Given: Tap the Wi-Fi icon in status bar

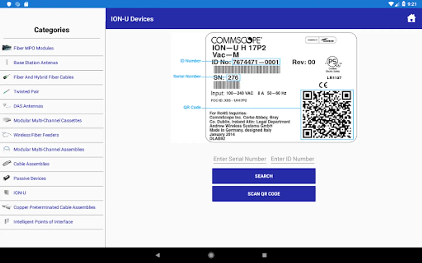Looking at the screenshot, I should (392, 4).
